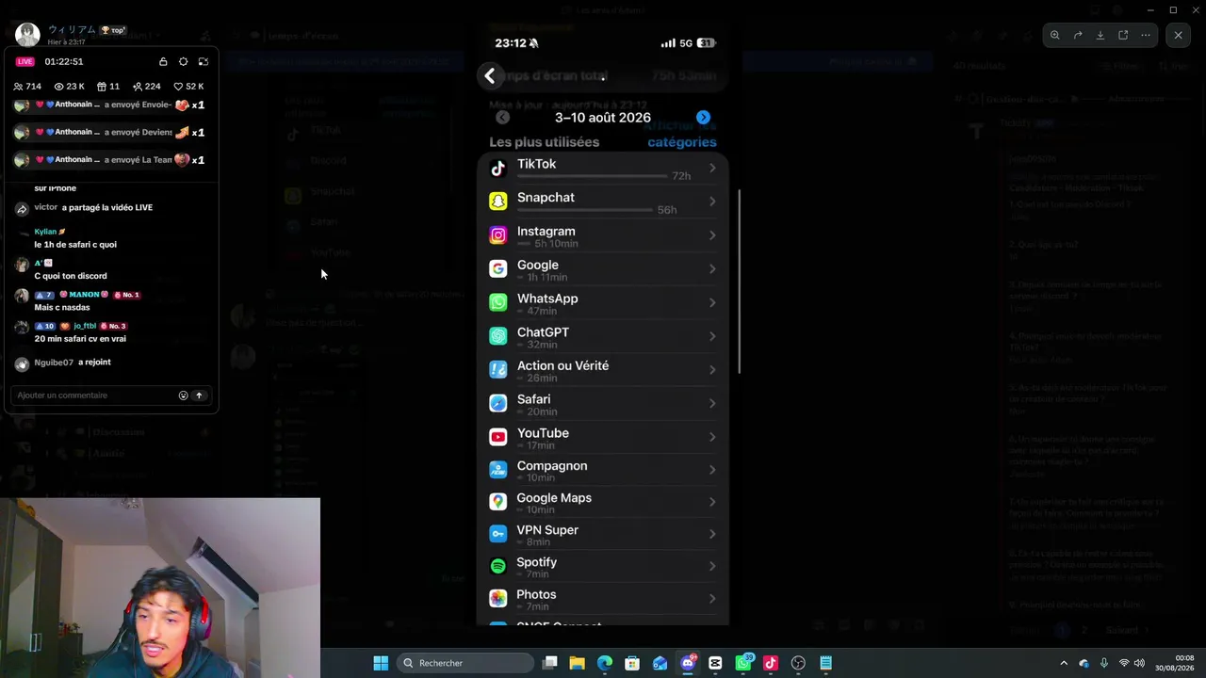
Task: Go to the next week blue arrow
Action: point(703,118)
